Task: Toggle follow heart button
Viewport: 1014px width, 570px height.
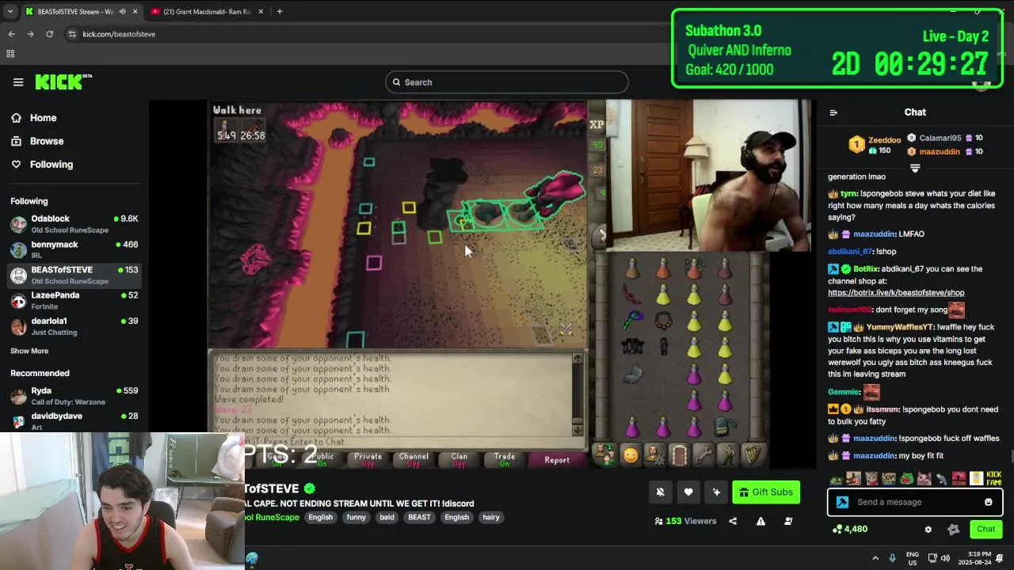Action: pyautogui.click(x=688, y=492)
